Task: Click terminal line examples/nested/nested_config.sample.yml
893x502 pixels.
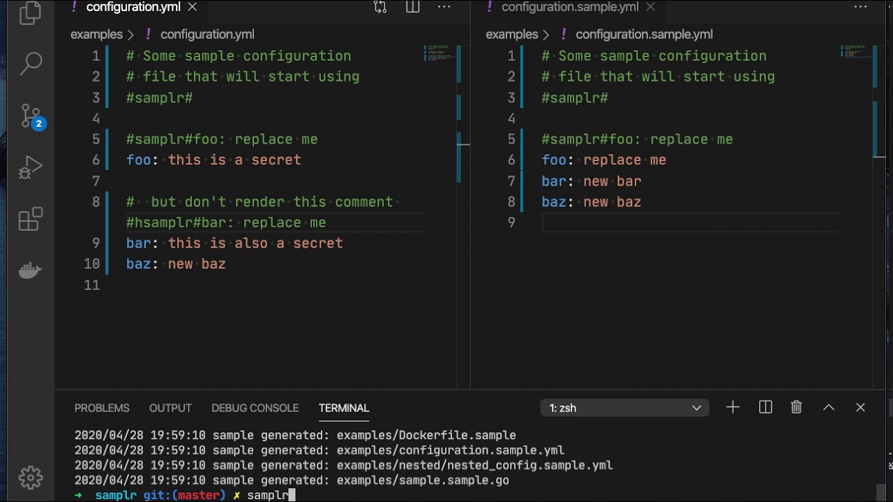Action: (x=343, y=465)
